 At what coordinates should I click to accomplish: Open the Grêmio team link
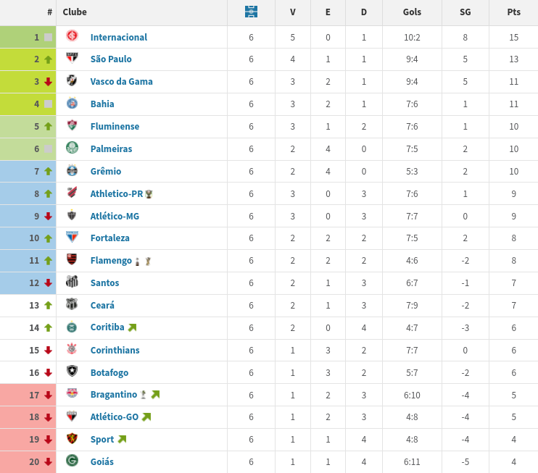tap(106, 171)
